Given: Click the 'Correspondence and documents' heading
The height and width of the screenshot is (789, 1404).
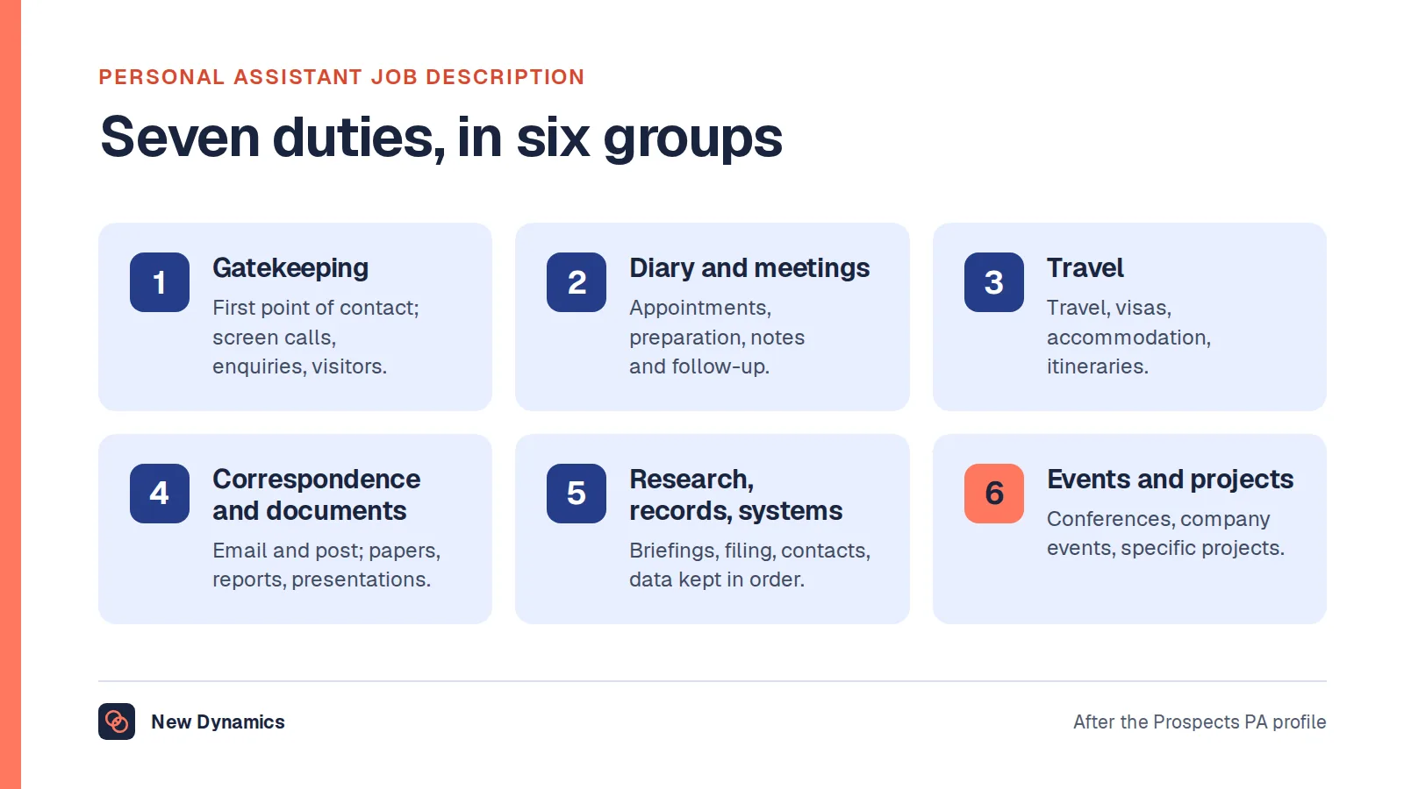Looking at the screenshot, I should coord(317,494).
